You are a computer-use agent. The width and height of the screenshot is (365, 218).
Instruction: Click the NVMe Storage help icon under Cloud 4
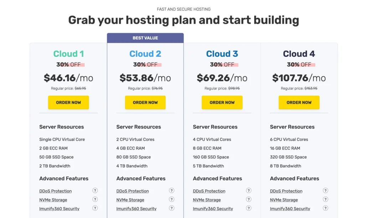[325, 199]
